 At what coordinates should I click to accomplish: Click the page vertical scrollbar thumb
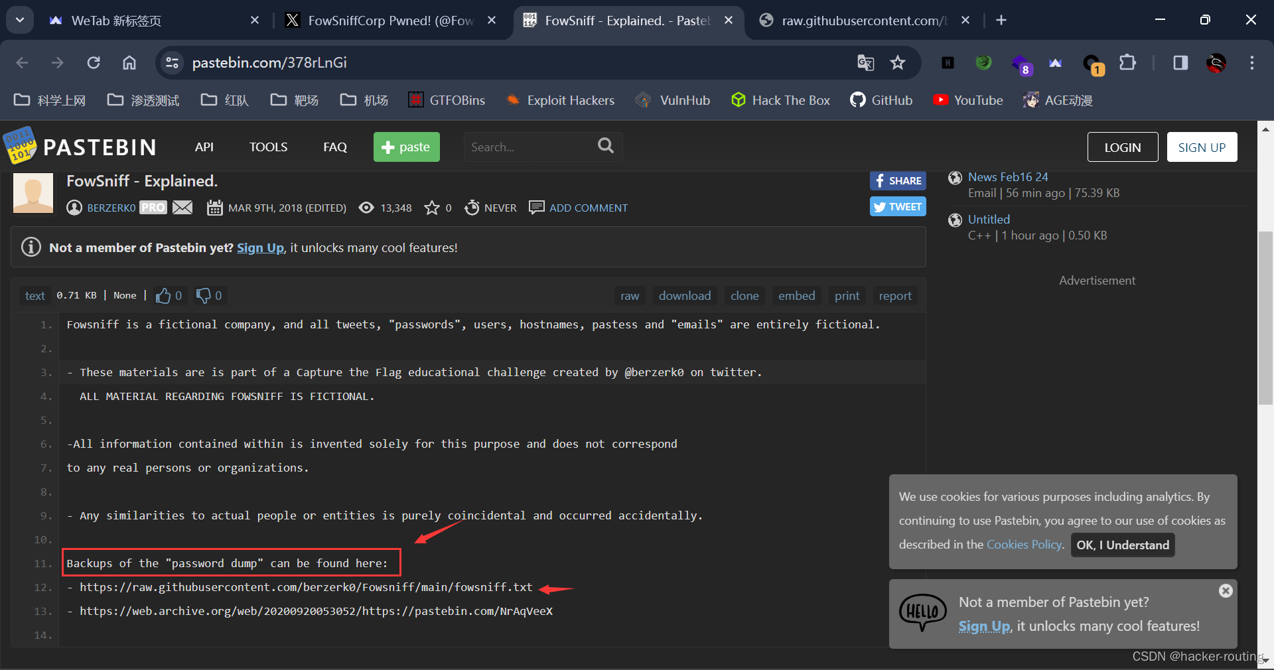tap(1265, 318)
